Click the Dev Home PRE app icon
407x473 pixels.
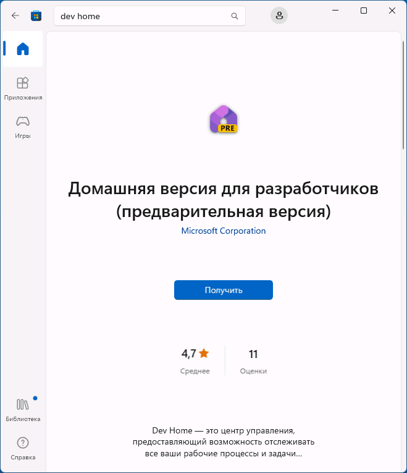pos(224,119)
